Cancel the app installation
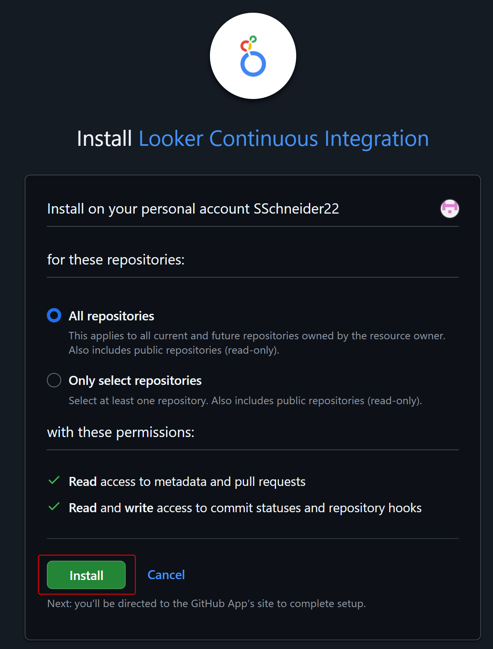The width and height of the screenshot is (493, 649). click(166, 575)
